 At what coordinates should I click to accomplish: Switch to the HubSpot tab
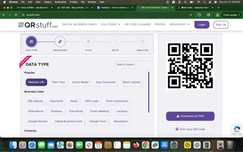(x=115, y=7)
